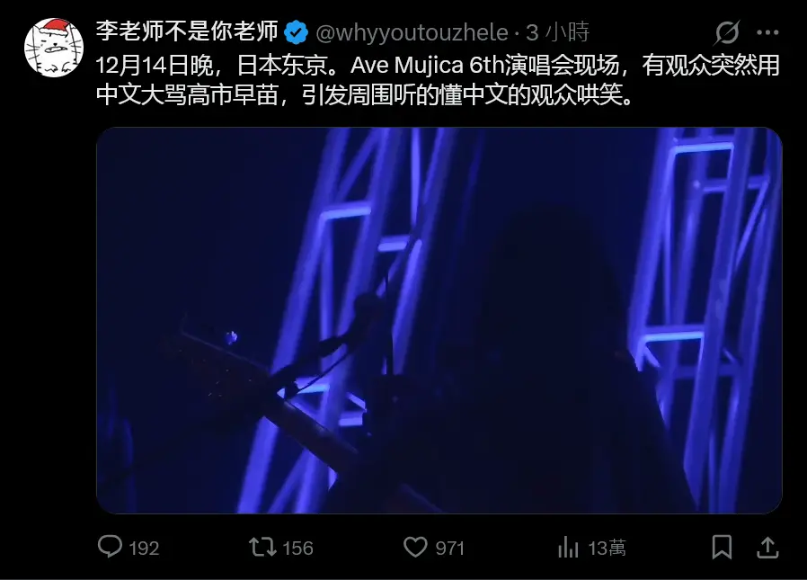Image resolution: width=807 pixels, height=580 pixels.
Task: Repost this tweet using the retweet arrows
Action: (262, 547)
